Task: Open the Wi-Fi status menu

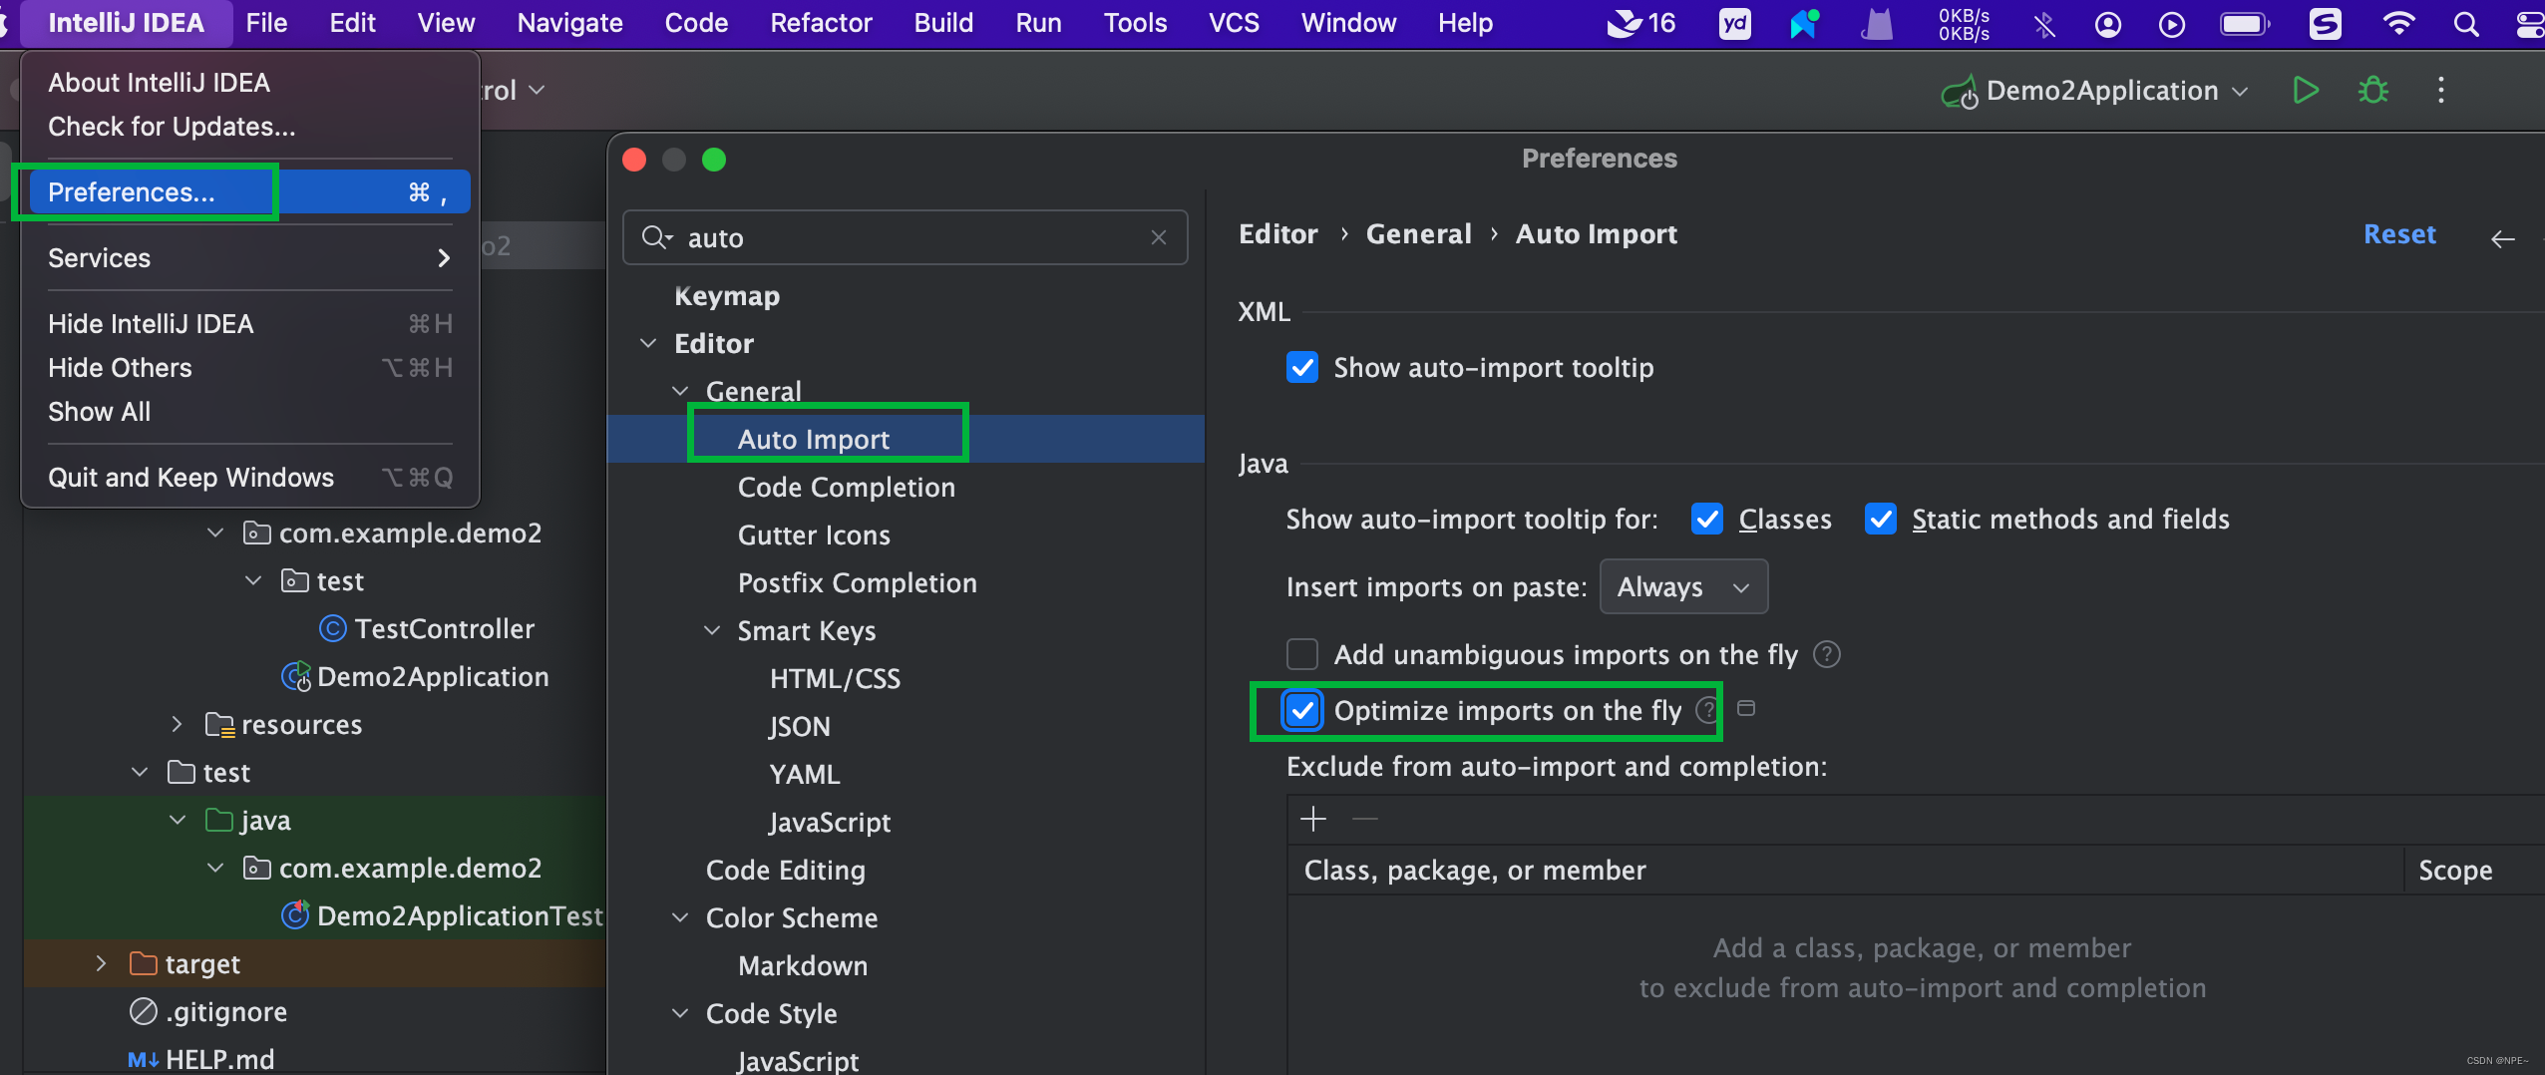Action: point(2397,24)
